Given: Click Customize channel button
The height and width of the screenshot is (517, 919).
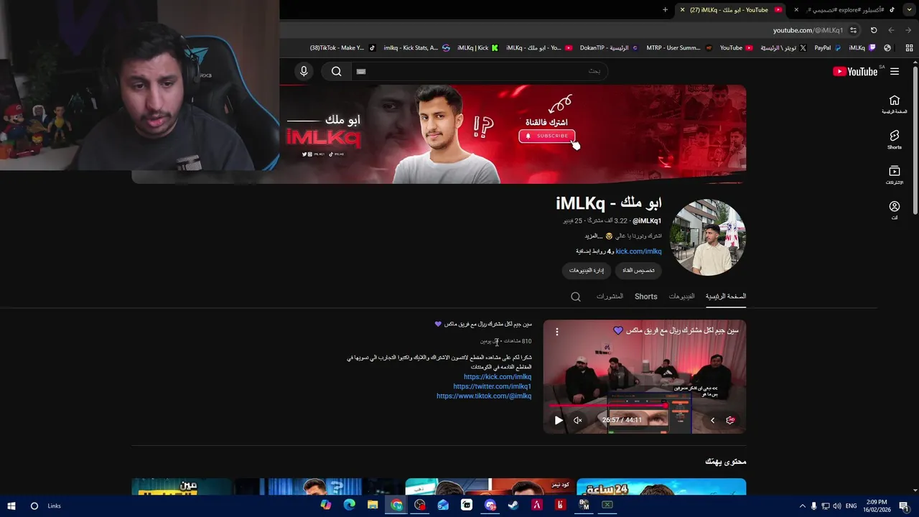Looking at the screenshot, I should 638,270.
